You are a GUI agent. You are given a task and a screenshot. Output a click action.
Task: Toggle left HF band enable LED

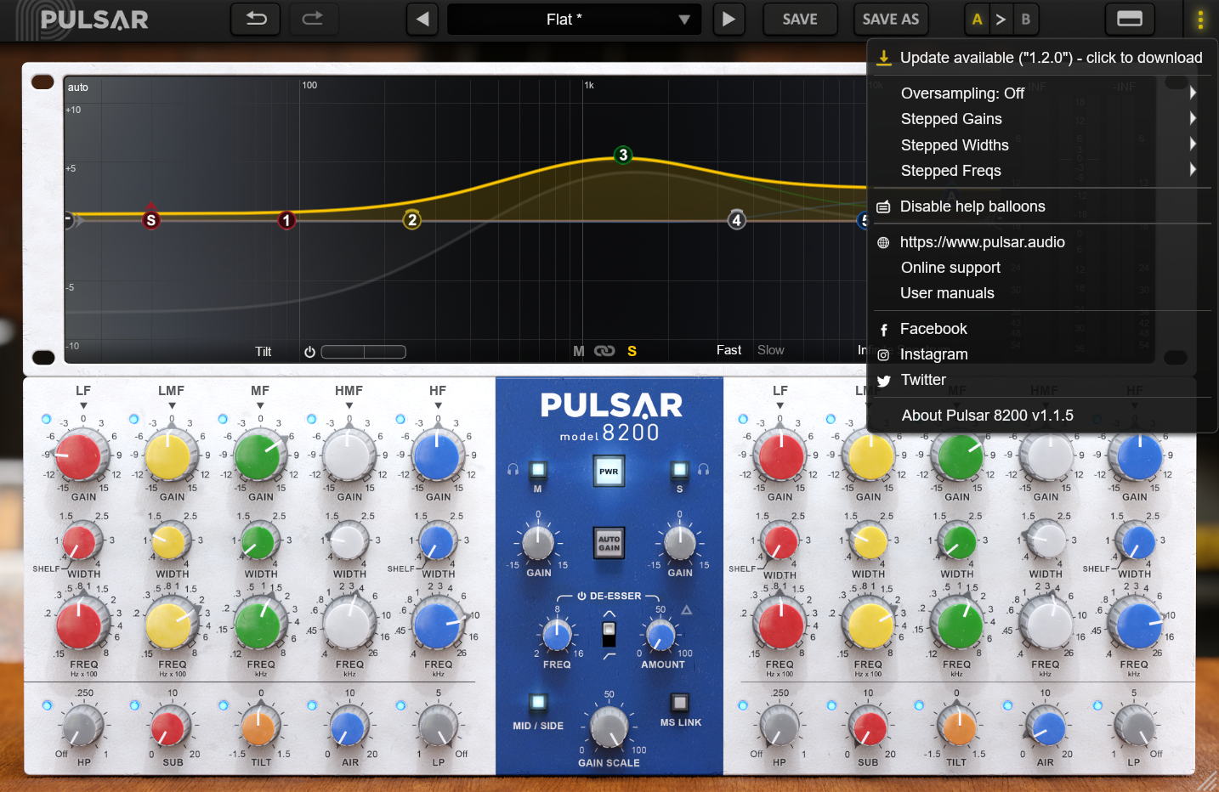[400, 419]
